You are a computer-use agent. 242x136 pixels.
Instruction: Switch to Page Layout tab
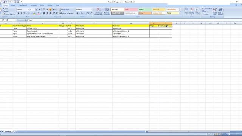[x=23, y=5]
